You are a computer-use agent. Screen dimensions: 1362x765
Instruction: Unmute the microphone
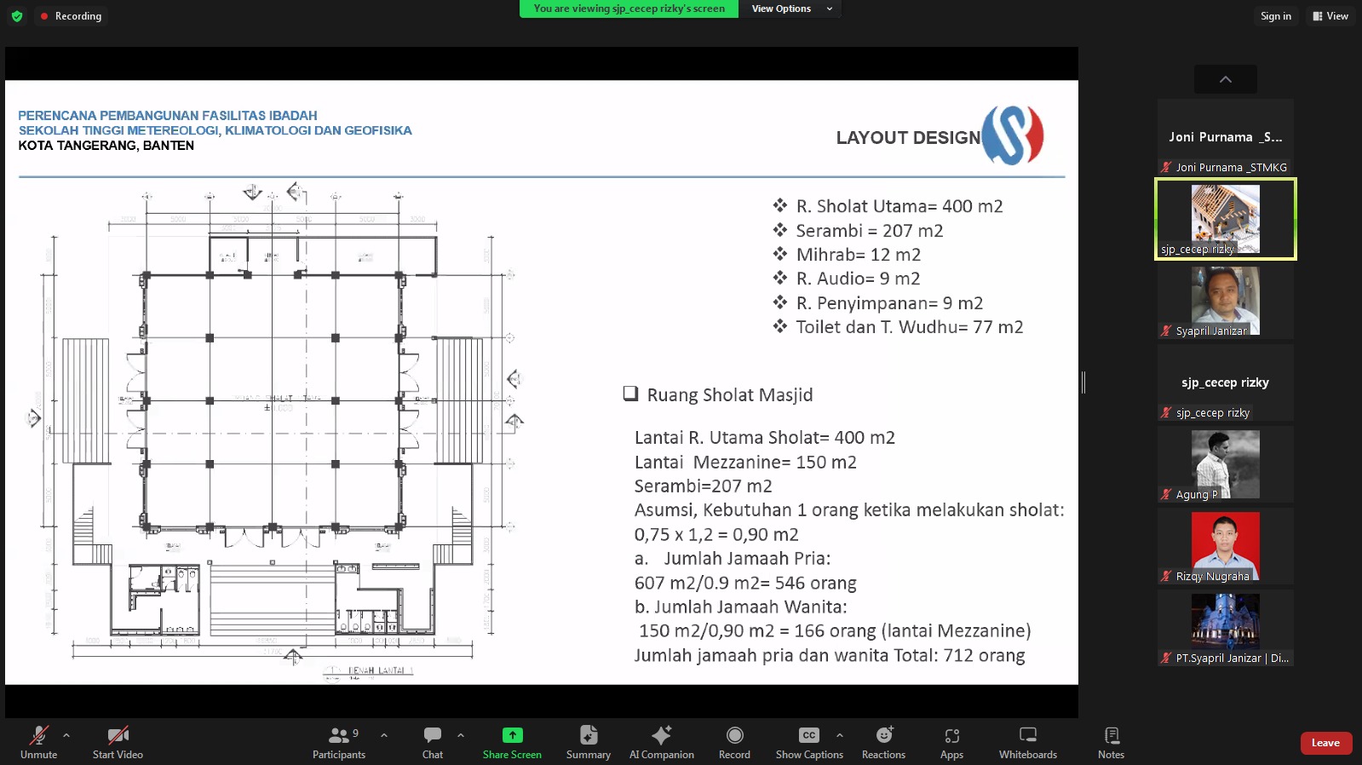(x=39, y=736)
